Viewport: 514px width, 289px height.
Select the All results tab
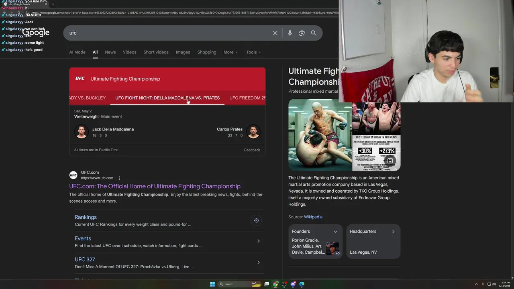(95, 52)
